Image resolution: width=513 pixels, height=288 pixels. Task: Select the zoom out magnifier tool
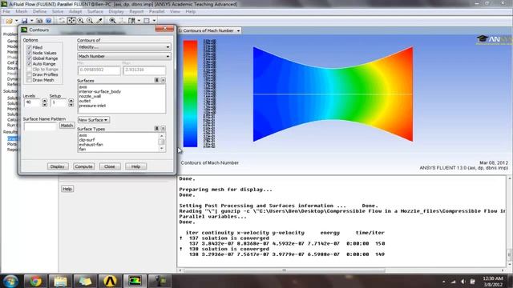pyautogui.click(x=90, y=21)
